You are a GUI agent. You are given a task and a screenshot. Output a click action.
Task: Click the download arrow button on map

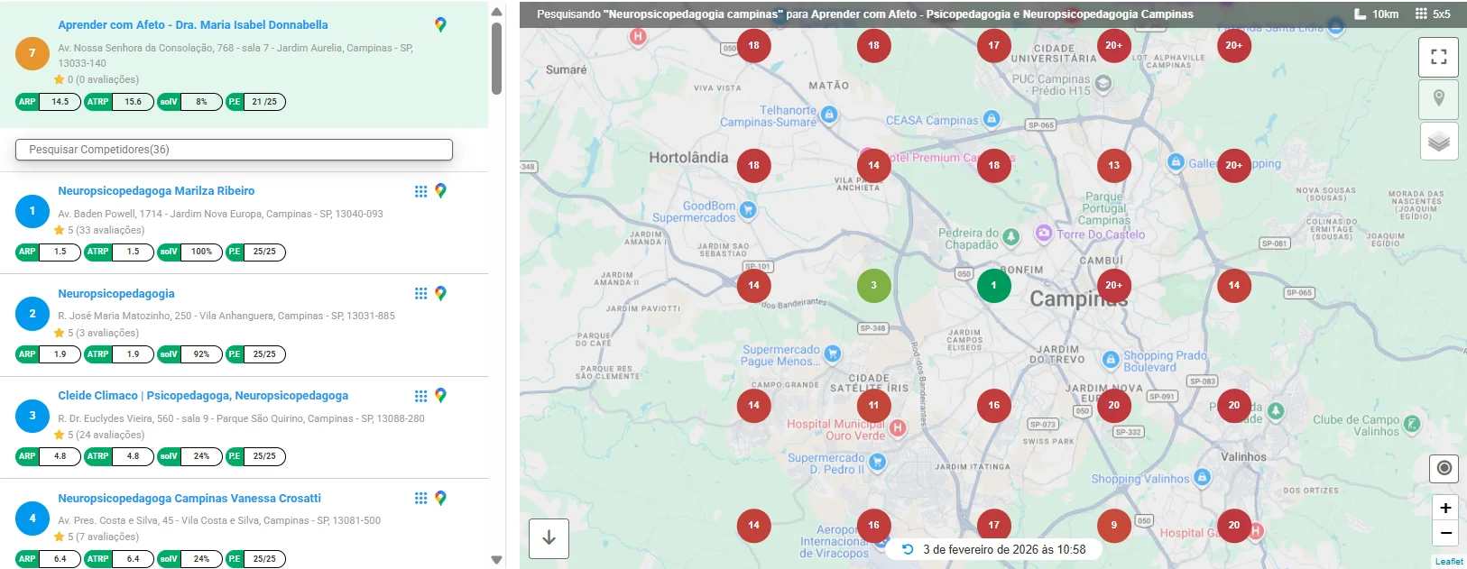[x=549, y=538]
